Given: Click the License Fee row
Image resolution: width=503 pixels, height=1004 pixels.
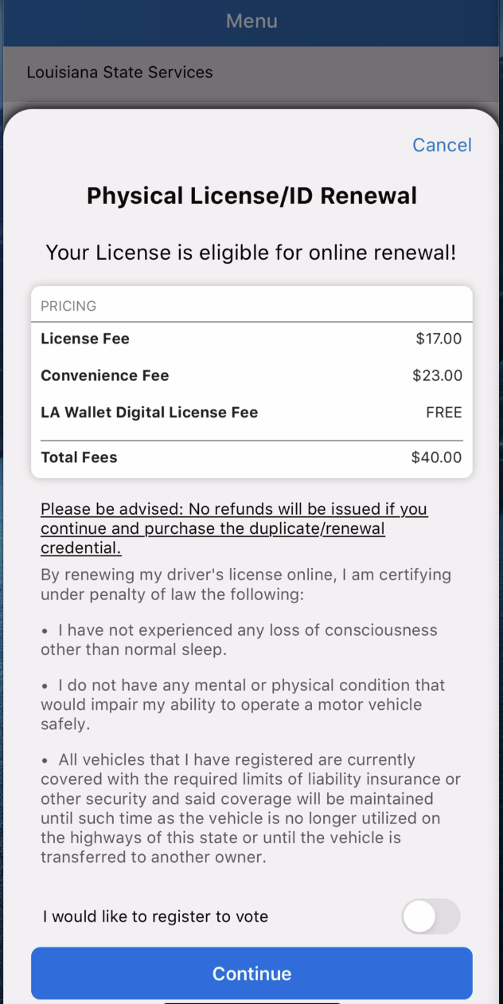Looking at the screenshot, I should [x=251, y=339].
